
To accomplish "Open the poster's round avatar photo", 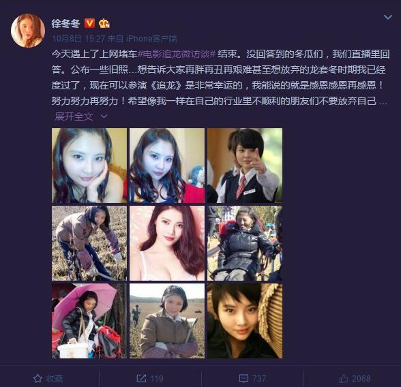I will (28, 31).
